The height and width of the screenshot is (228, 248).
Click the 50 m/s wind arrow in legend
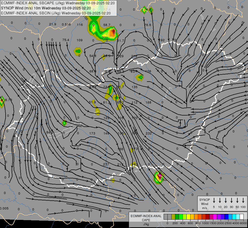point(237,200)
